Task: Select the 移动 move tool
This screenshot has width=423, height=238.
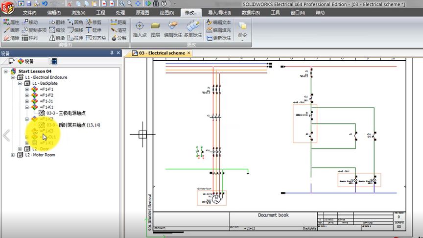Action: 30,22
